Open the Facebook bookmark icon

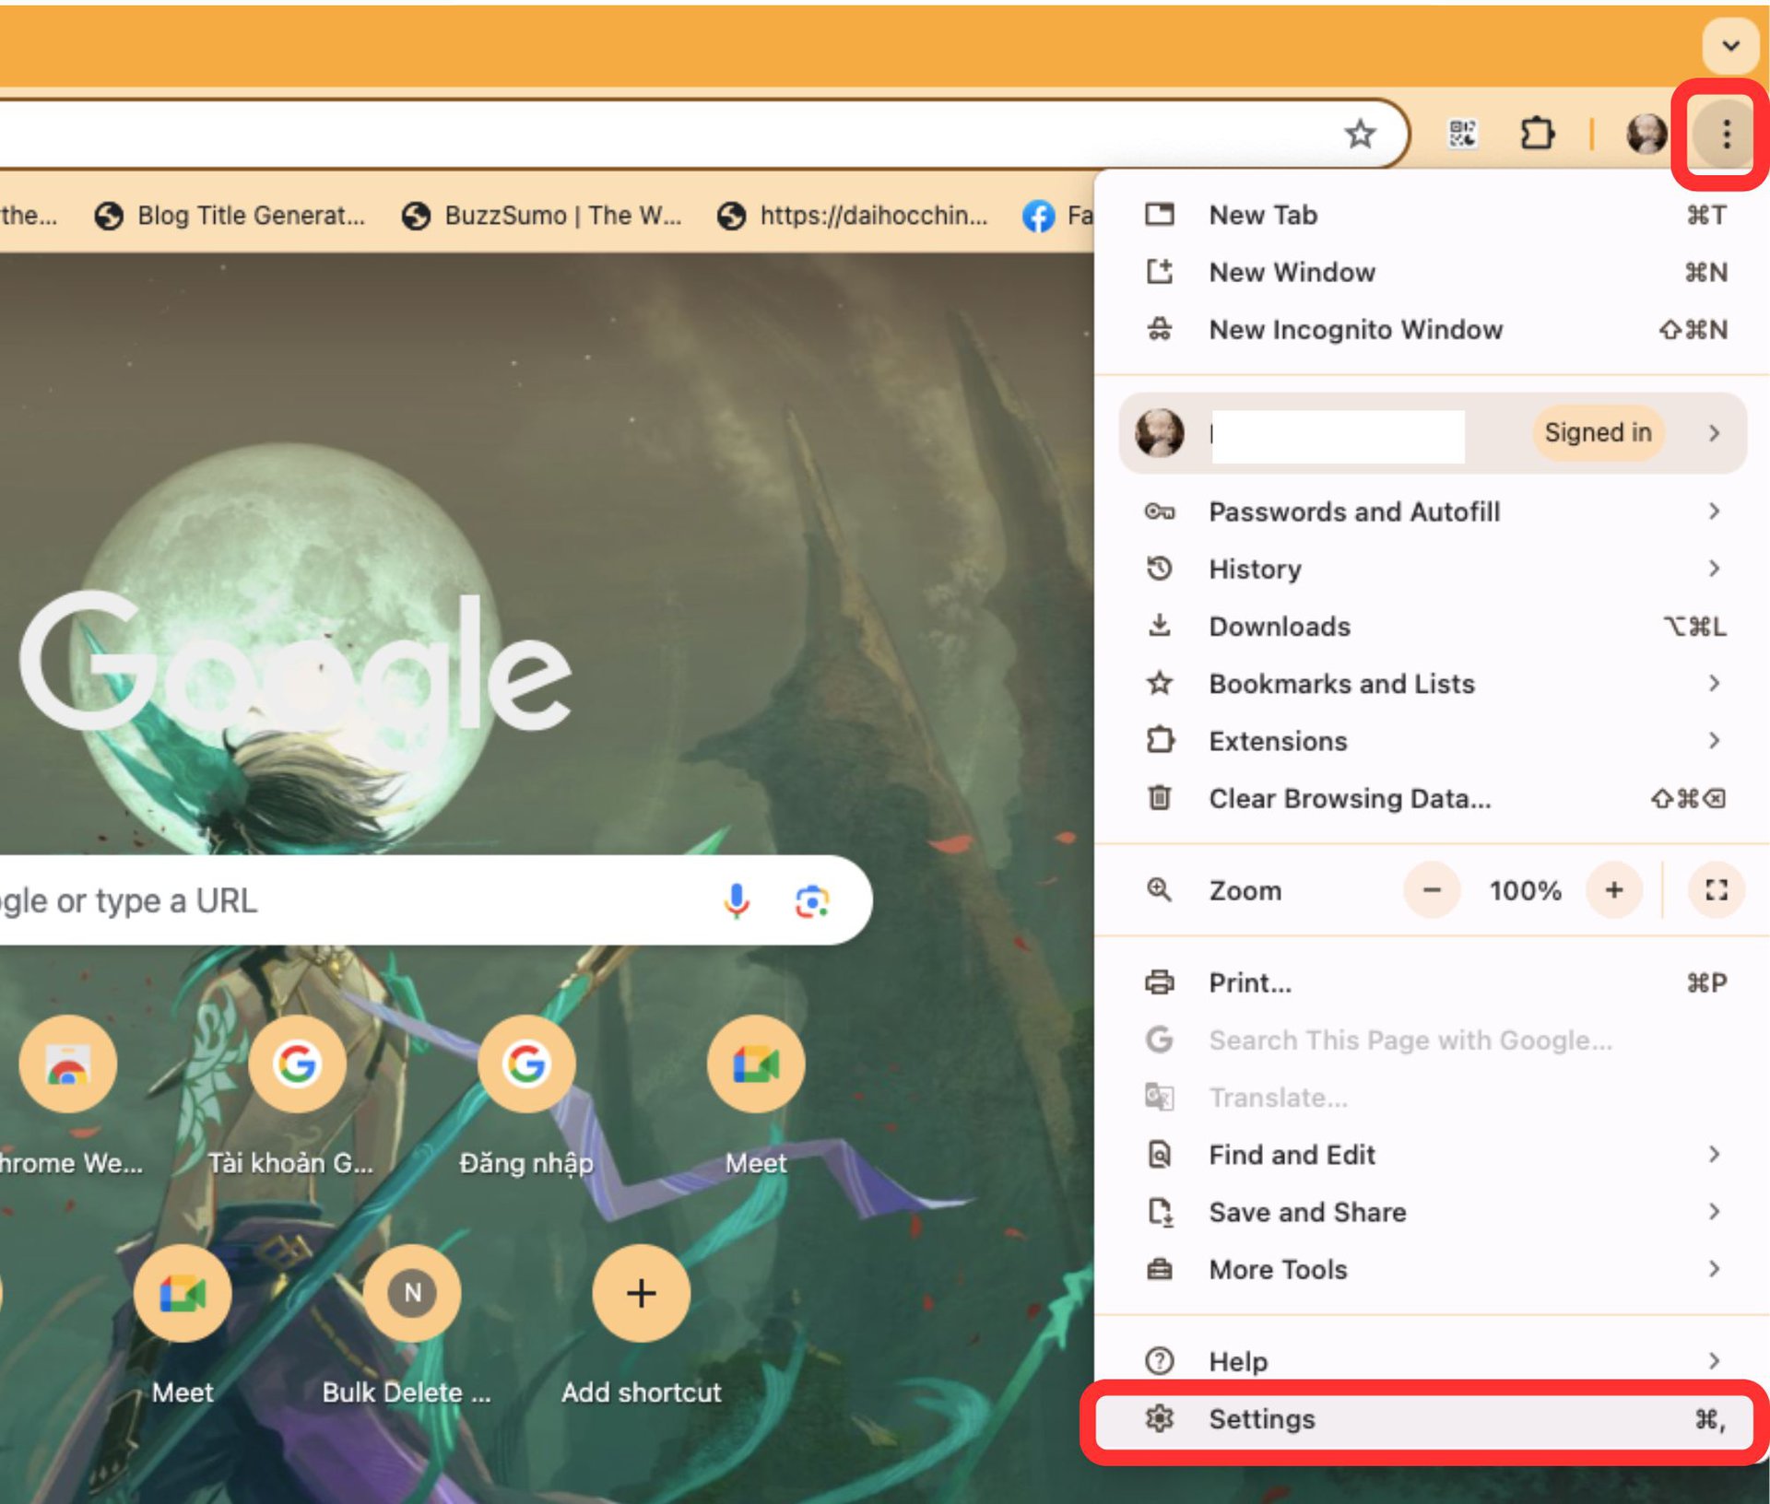[x=1038, y=216]
